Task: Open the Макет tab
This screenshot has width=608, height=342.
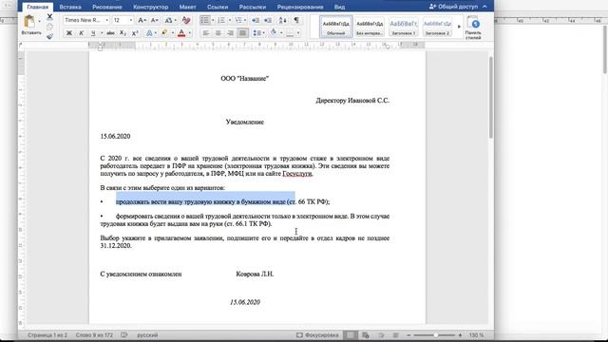Action: pos(188,7)
